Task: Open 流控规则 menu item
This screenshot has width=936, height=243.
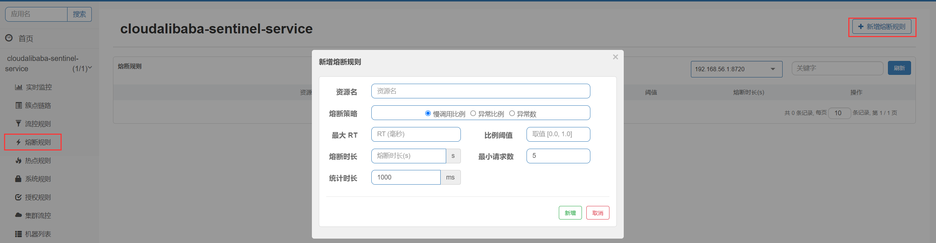Action: coord(38,124)
